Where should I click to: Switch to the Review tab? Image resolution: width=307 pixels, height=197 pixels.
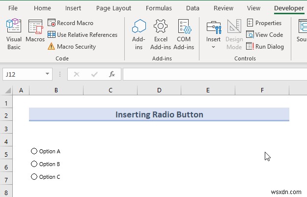point(223,8)
